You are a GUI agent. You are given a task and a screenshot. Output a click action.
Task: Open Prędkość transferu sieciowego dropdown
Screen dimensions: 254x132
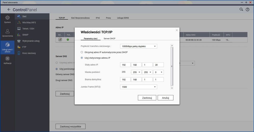(x=138, y=46)
